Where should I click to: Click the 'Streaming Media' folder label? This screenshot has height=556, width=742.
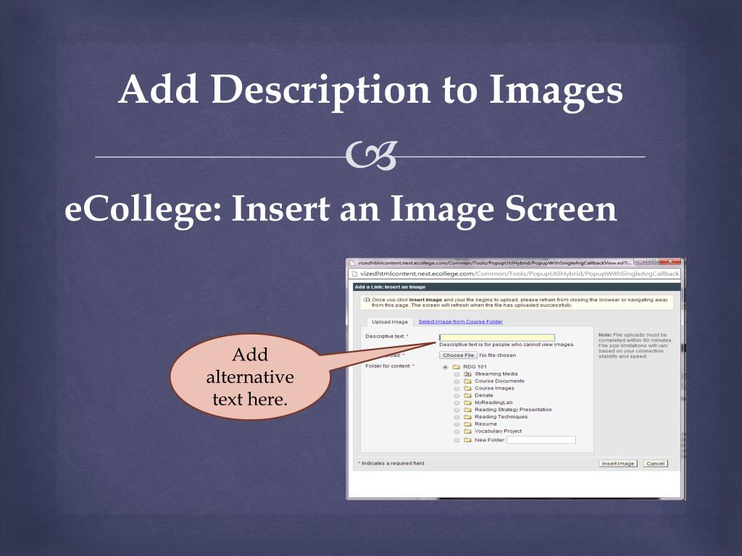tap(496, 374)
